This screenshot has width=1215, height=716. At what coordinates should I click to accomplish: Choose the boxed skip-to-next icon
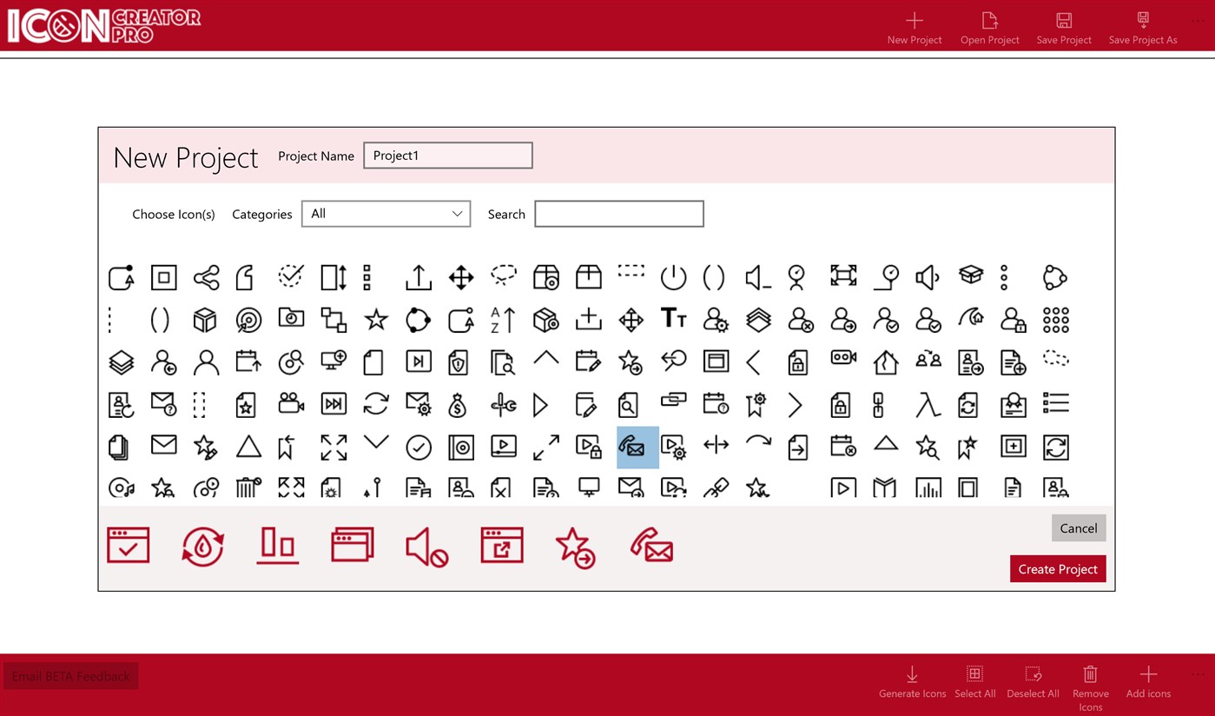click(418, 362)
